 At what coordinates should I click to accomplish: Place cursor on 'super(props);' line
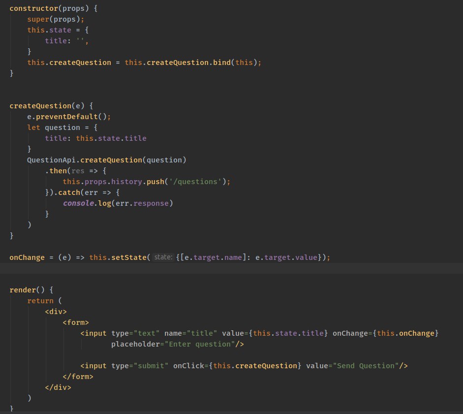tap(56, 19)
